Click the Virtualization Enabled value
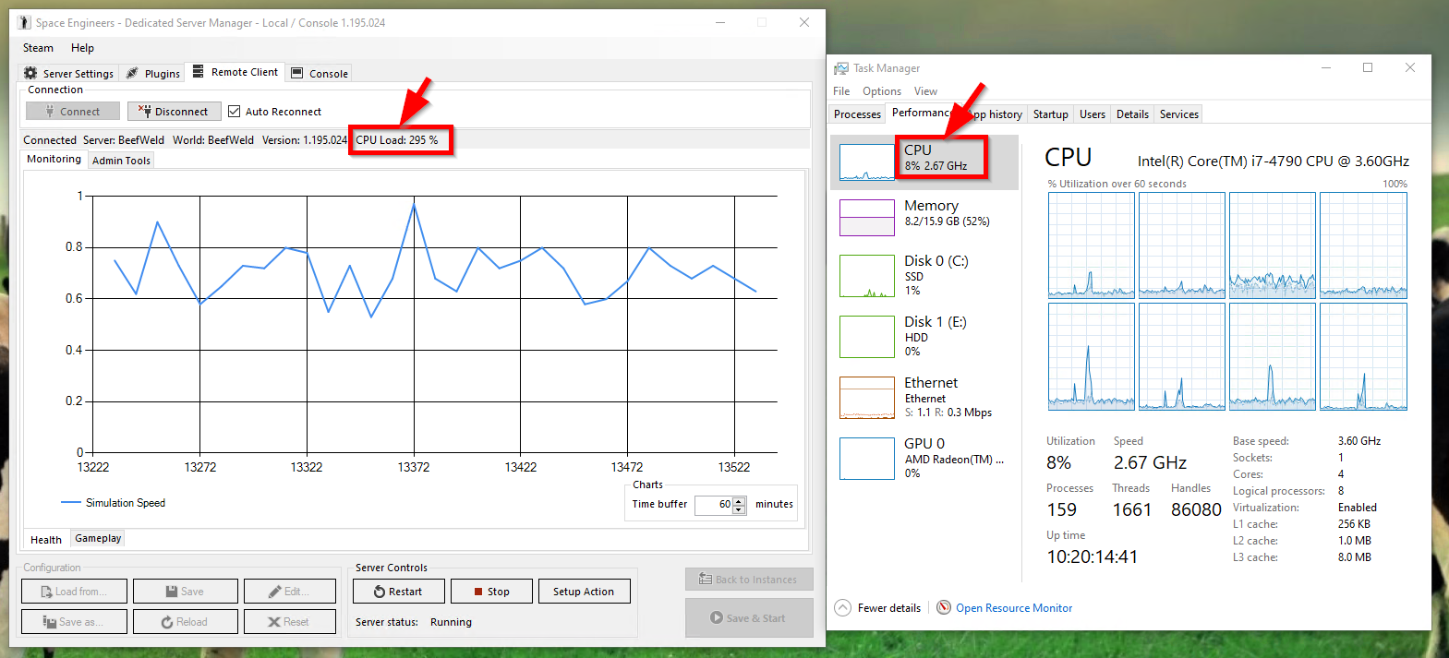 [1358, 508]
